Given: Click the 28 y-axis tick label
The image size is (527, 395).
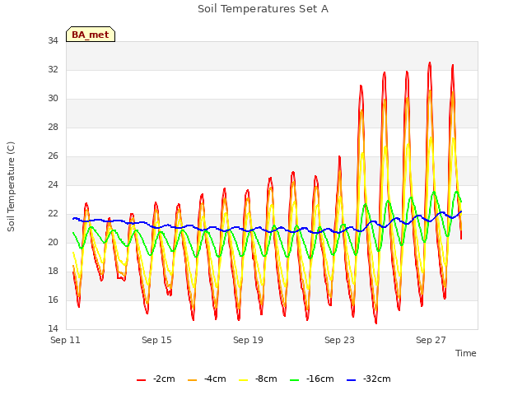Looking at the screenshot, I should tap(53, 128).
